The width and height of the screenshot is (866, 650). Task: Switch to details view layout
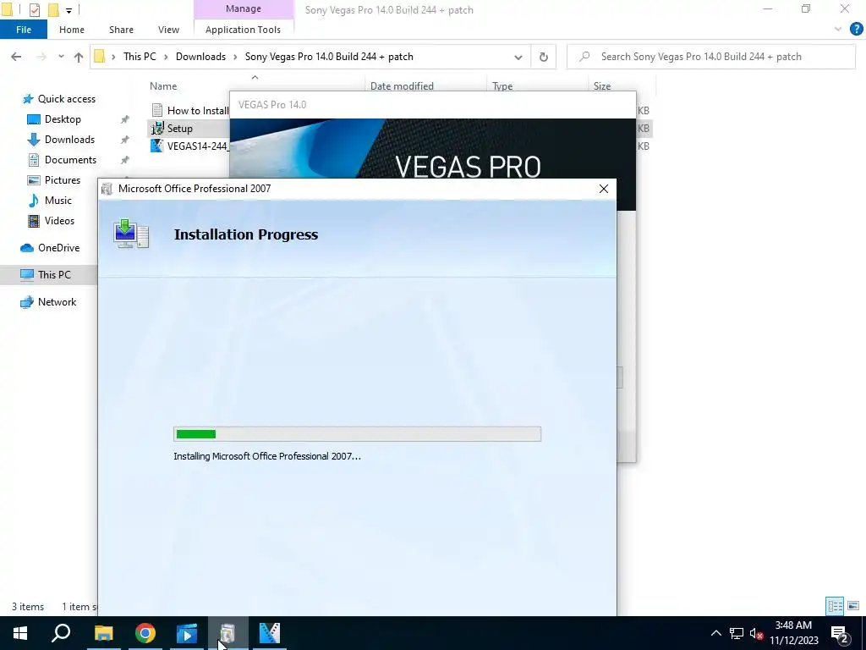pos(835,606)
